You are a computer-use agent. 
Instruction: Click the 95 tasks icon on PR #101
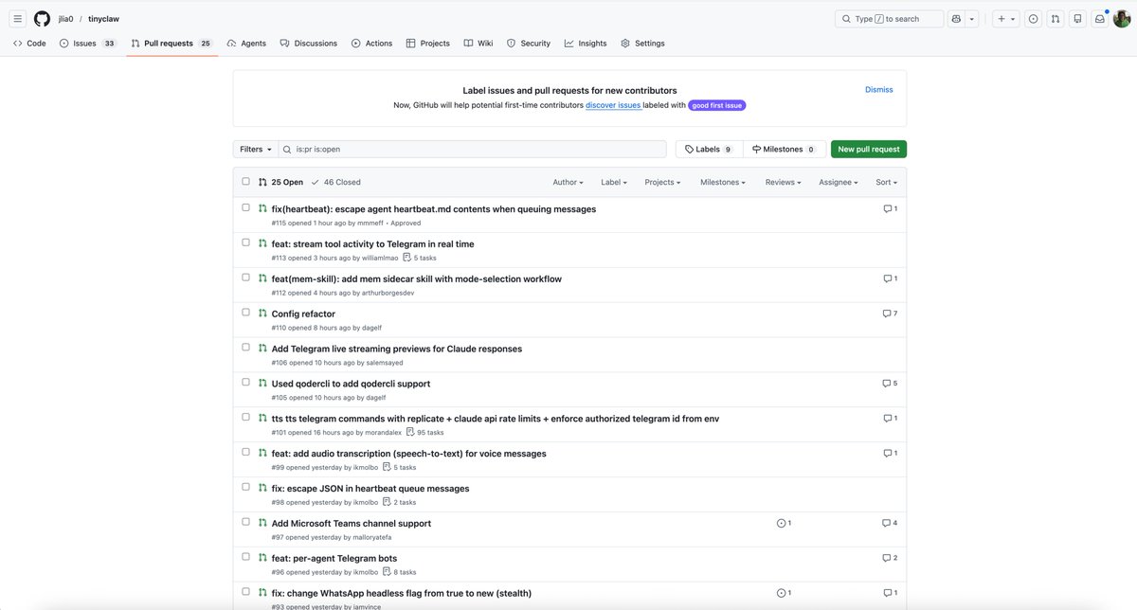(x=410, y=432)
